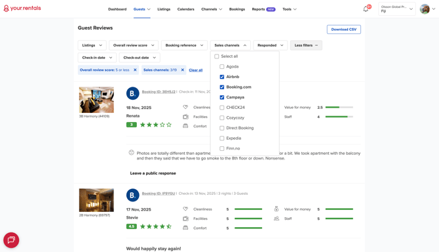Go to the Bookings page
The width and height of the screenshot is (439, 252).
[237, 9]
